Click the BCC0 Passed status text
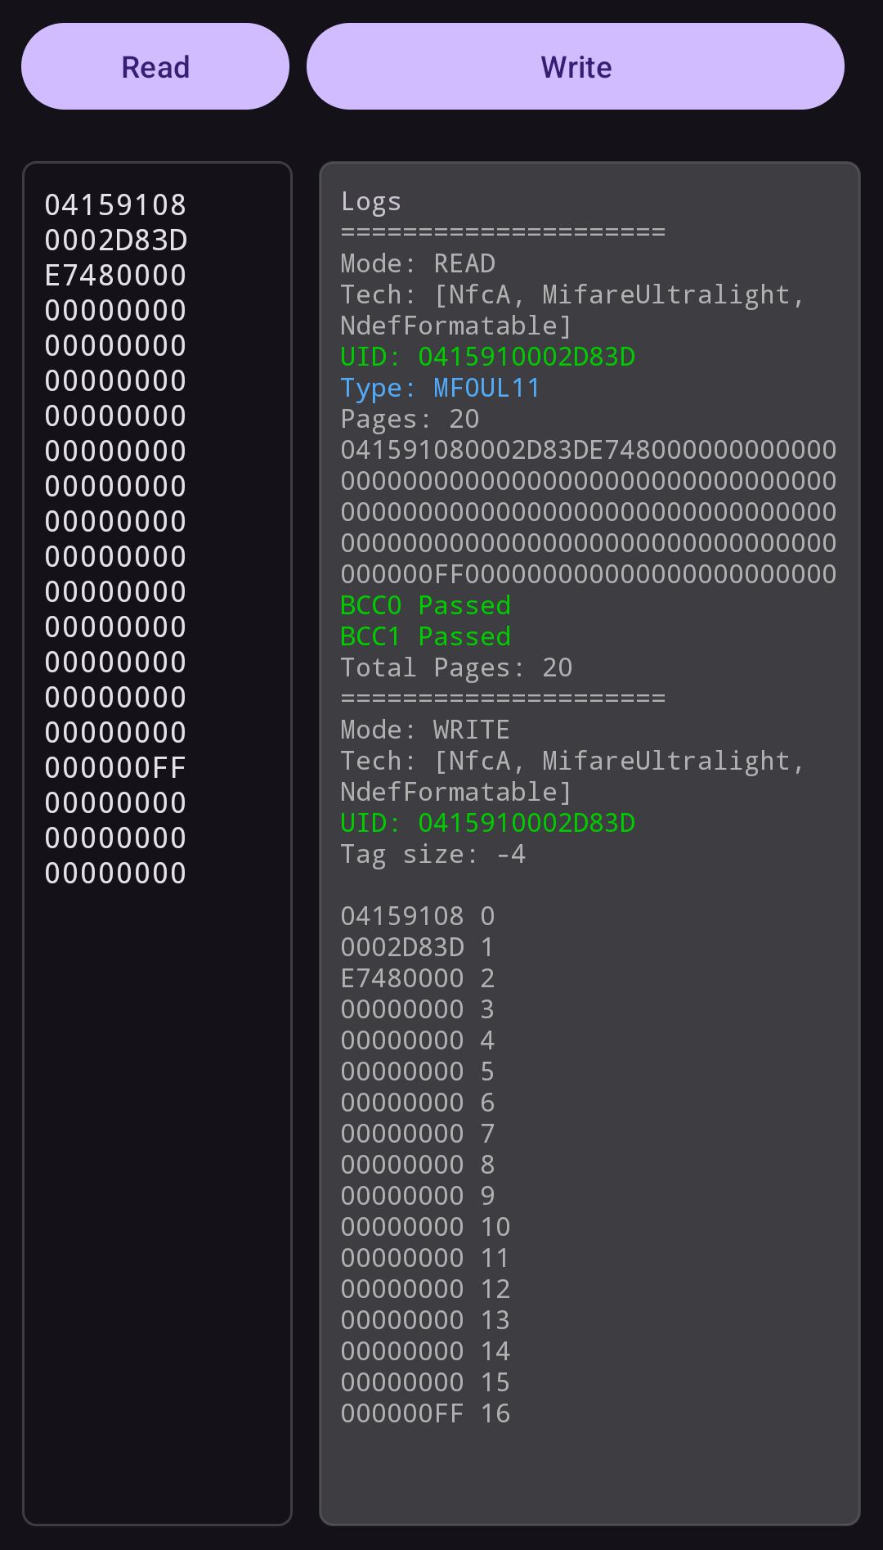Image resolution: width=883 pixels, height=1550 pixels. point(426,605)
